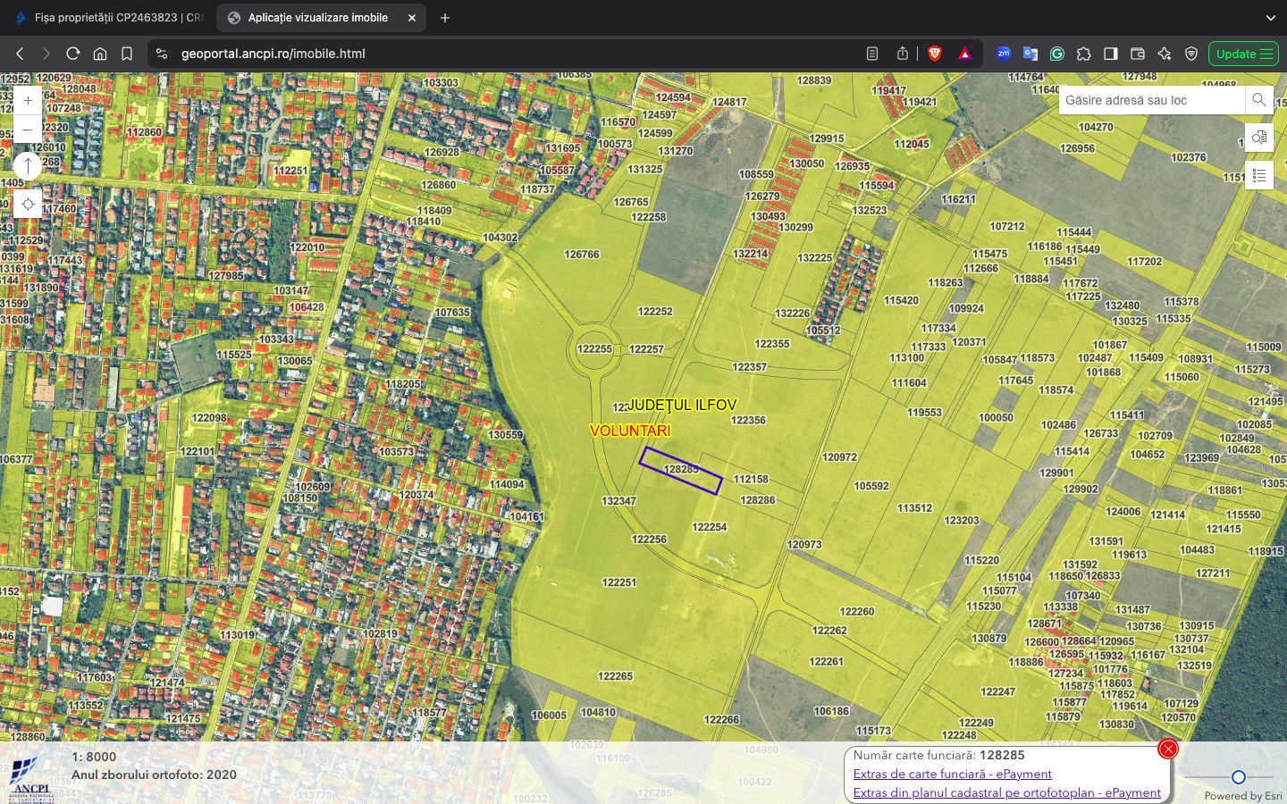Expand the tab search chevron

click(1270, 18)
